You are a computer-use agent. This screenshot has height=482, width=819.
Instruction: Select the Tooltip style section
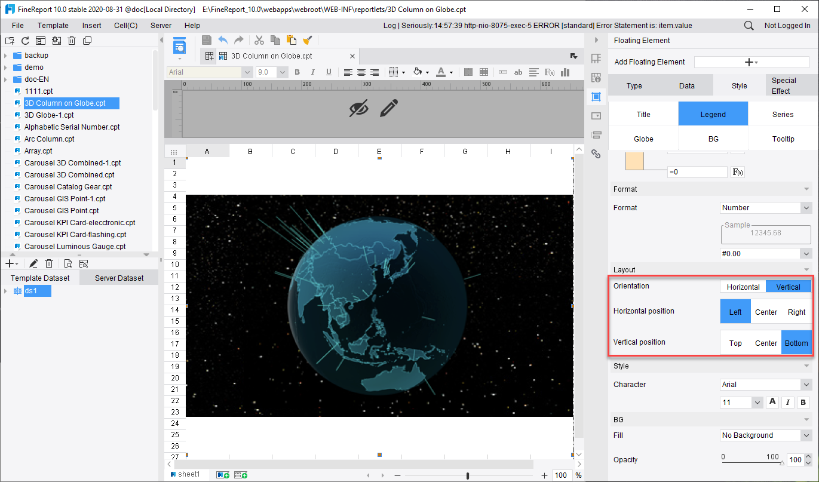pyautogui.click(x=783, y=139)
